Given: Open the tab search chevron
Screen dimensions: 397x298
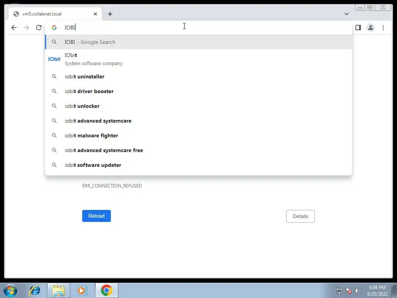Looking at the screenshot, I should (x=346, y=14).
